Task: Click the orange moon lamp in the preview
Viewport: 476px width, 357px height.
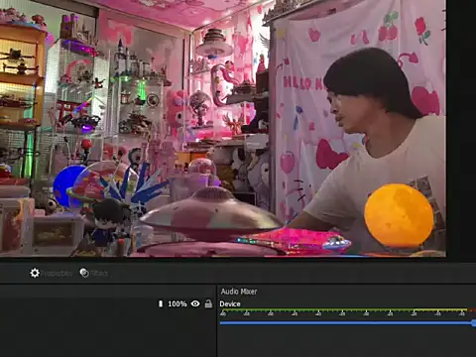Action: tap(399, 216)
